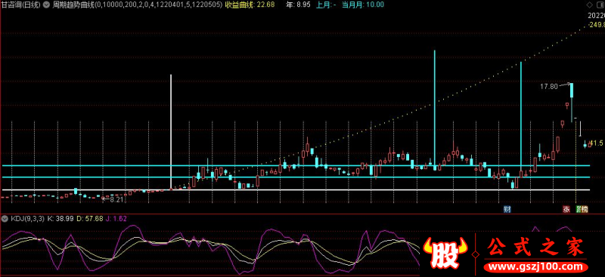
Task: Click the 17.80 high price label
Action: point(549,87)
